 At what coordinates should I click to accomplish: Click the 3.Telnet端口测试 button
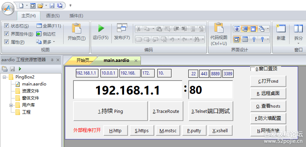pos(211,111)
